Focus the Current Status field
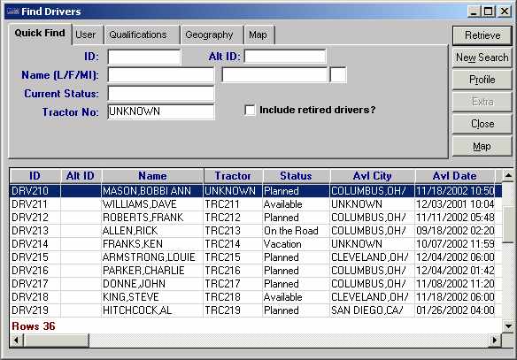This screenshot has height=360, width=517. click(x=161, y=94)
